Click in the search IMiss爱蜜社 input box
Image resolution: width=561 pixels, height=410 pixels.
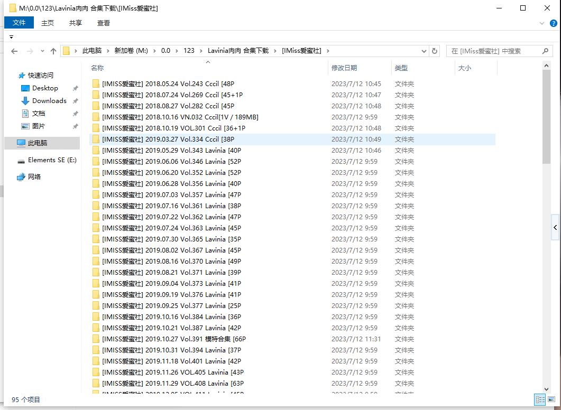492,51
